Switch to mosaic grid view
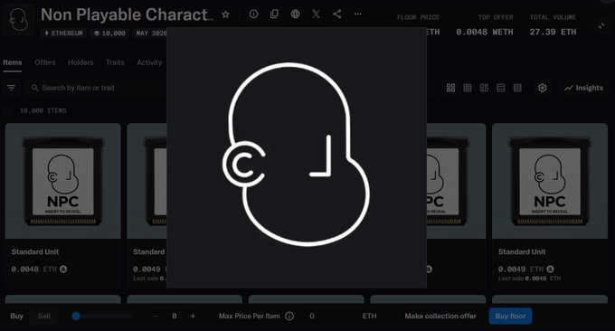 click(484, 88)
